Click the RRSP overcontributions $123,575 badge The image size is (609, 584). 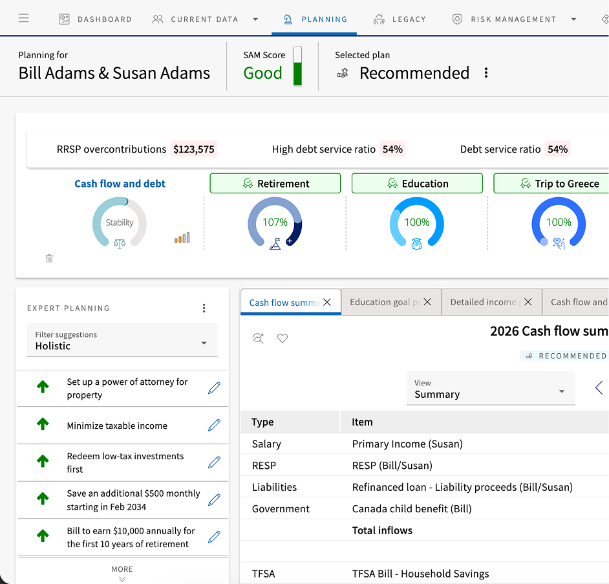pos(194,149)
